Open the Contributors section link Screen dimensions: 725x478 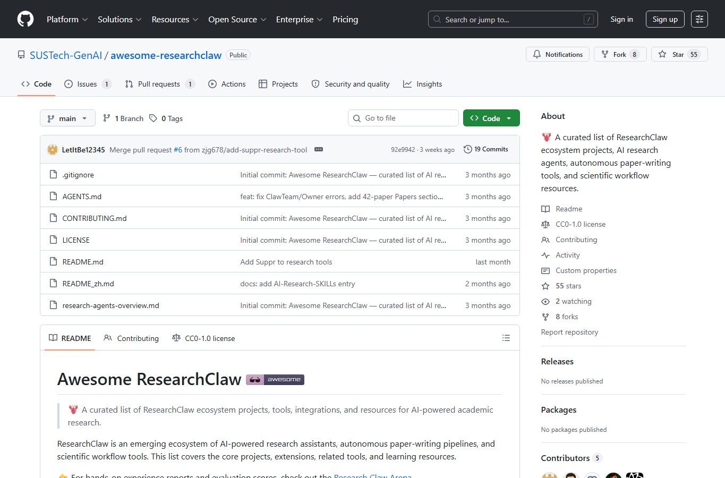[571, 458]
